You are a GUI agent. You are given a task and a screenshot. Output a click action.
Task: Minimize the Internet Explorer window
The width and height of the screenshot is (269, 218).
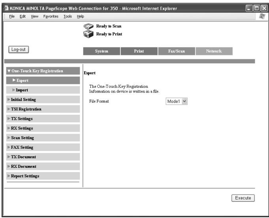click(249, 8)
